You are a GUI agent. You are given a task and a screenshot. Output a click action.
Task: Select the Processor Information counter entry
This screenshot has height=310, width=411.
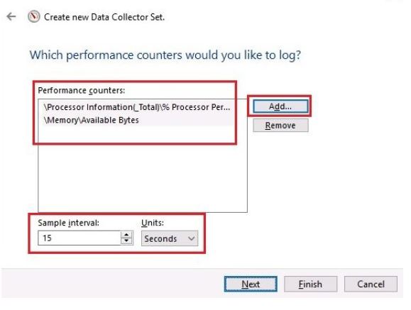pyautogui.click(x=137, y=107)
